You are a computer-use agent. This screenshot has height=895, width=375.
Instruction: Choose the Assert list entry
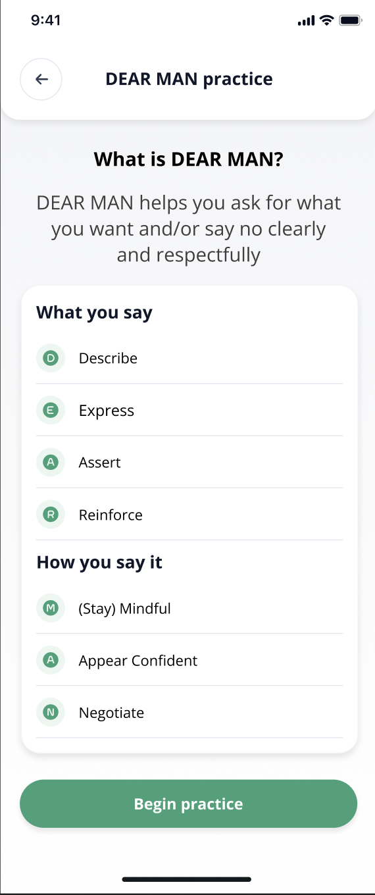pos(189,463)
